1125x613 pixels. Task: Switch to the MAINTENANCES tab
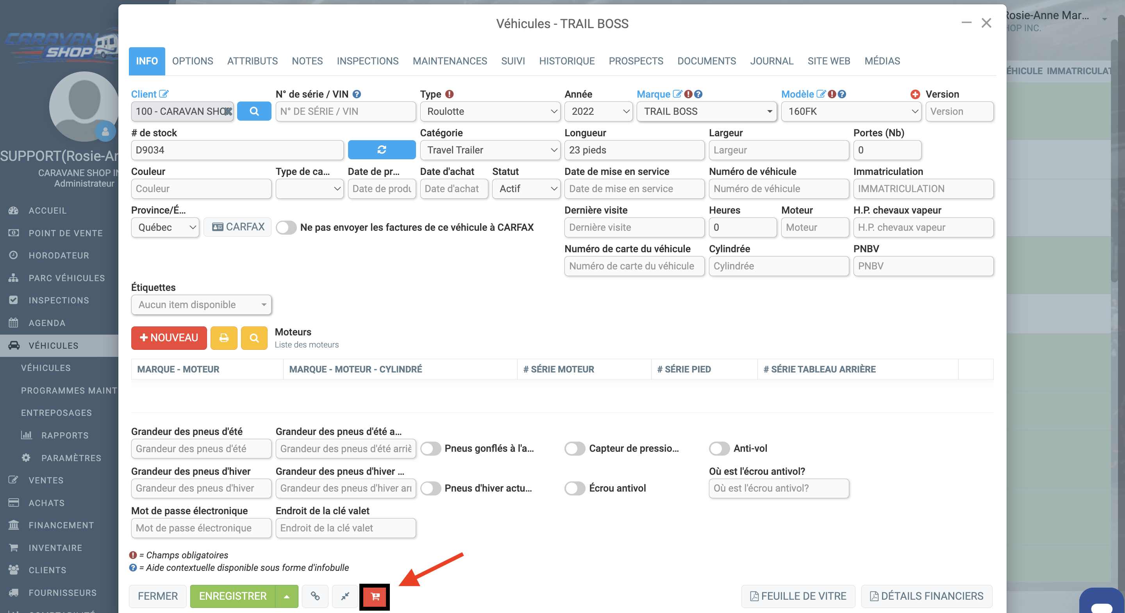tap(450, 61)
